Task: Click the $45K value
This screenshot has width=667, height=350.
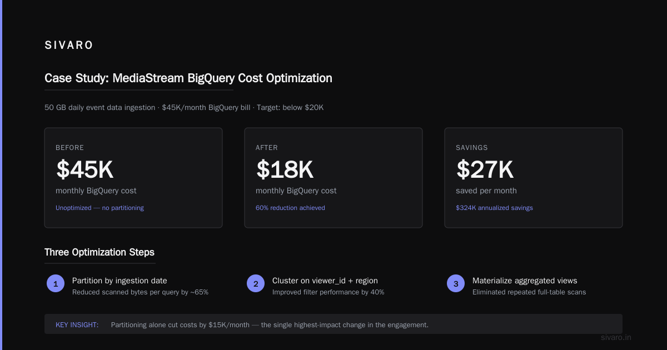Action: click(x=84, y=169)
